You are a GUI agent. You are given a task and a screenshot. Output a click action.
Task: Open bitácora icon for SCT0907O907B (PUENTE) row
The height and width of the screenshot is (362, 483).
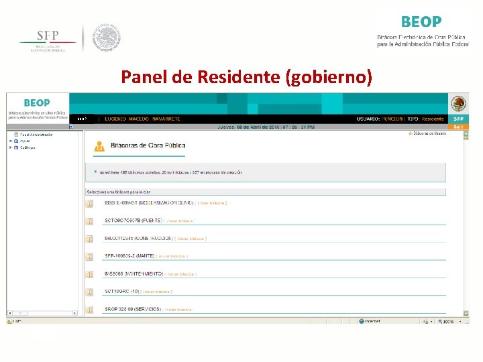[90, 221]
